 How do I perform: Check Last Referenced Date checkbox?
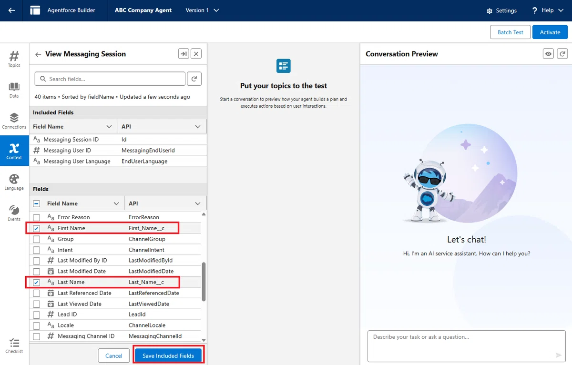[37, 293]
